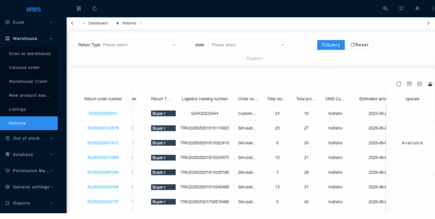The width and height of the screenshot is (435, 219).
Task: Select the Returns tab
Action: click(x=129, y=23)
